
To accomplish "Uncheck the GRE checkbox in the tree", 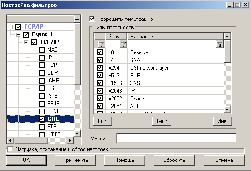I will point(42,119).
